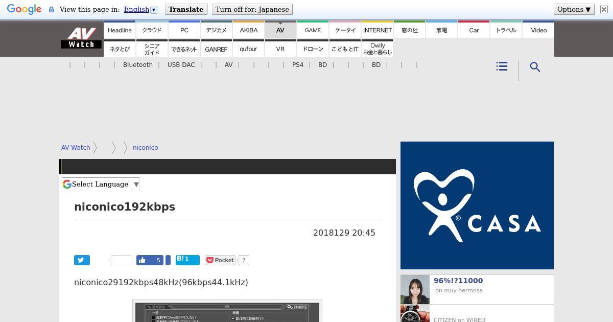Open the Headline tab

point(120,30)
